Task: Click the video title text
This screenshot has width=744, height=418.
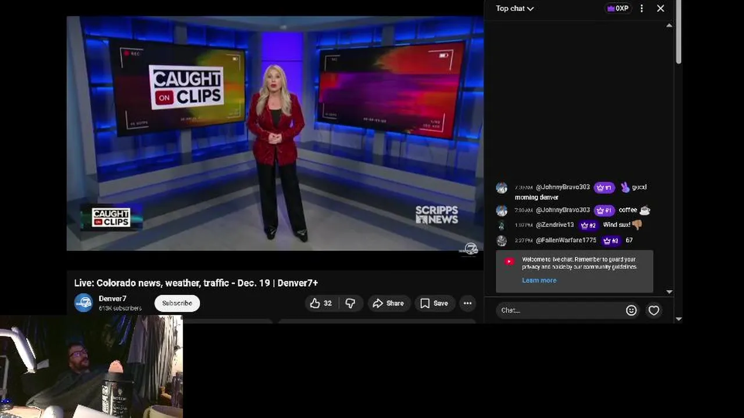Action: pyautogui.click(x=196, y=283)
